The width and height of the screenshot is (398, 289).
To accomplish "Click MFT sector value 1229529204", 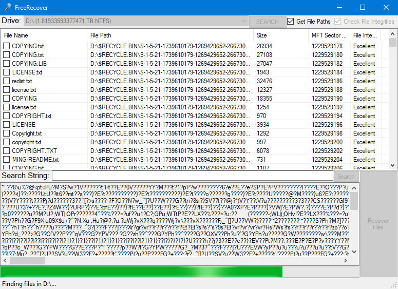I will tap(327, 160).
